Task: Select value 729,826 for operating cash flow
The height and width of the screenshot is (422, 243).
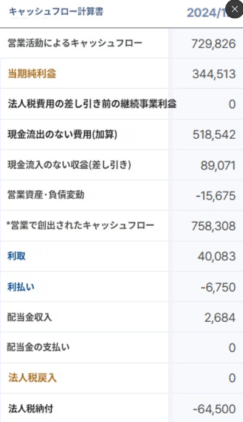Action: click(x=214, y=43)
